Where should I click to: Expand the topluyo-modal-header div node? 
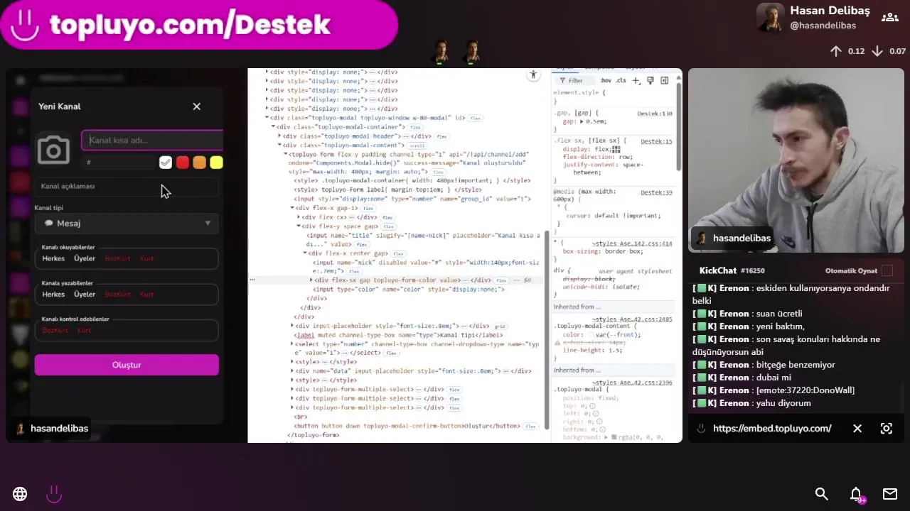[279, 136]
